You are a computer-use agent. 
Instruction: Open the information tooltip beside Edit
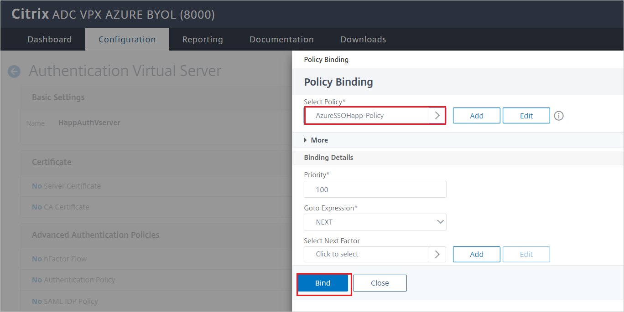(x=558, y=115)
